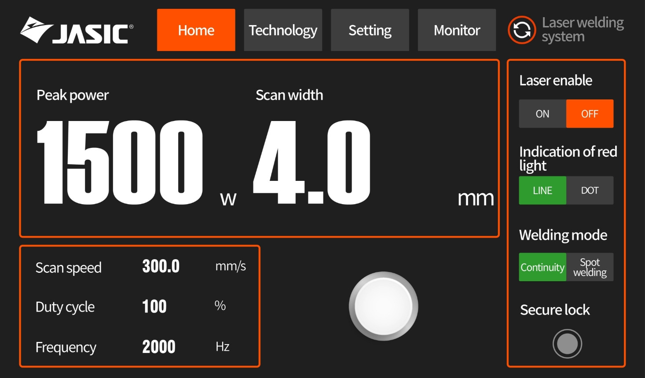Tap the Secure lock round indicator
645x378 pixels.
567,344
